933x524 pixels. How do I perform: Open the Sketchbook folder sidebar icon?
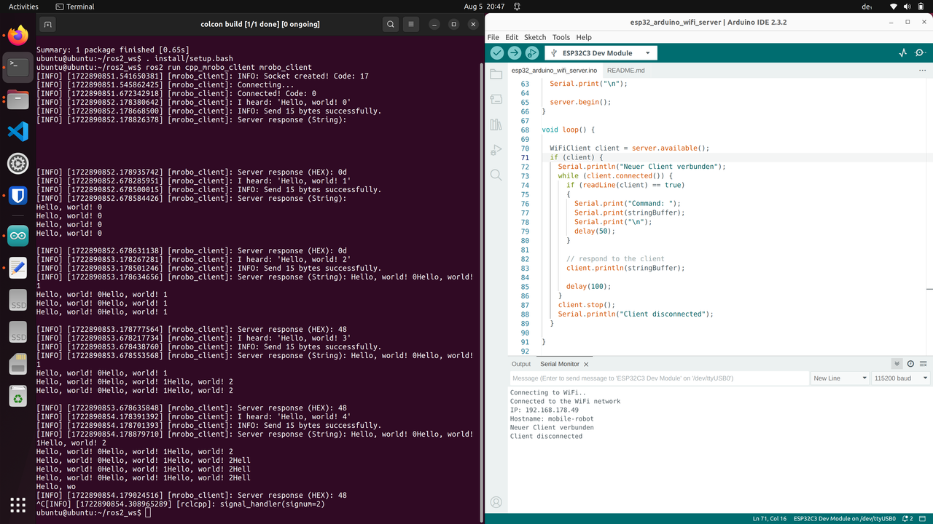tap(496, 74)
